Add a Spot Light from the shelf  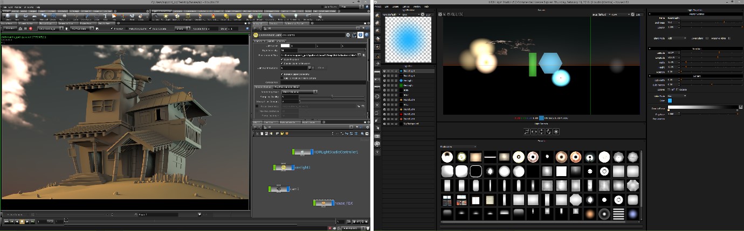pyautogui.click(x=177, y=17)
